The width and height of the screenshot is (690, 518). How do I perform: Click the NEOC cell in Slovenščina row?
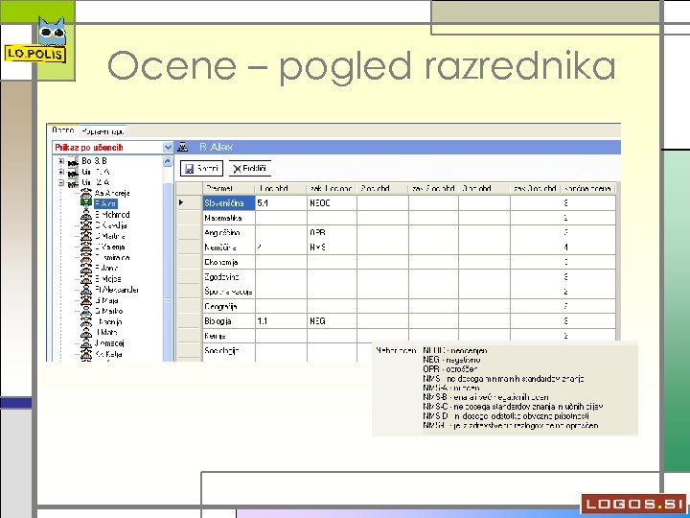[332, 203]
